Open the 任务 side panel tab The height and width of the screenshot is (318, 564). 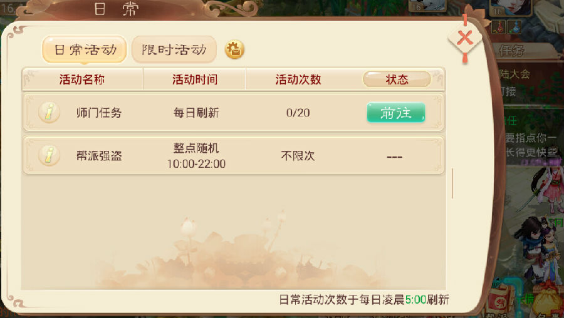(528, 51)
